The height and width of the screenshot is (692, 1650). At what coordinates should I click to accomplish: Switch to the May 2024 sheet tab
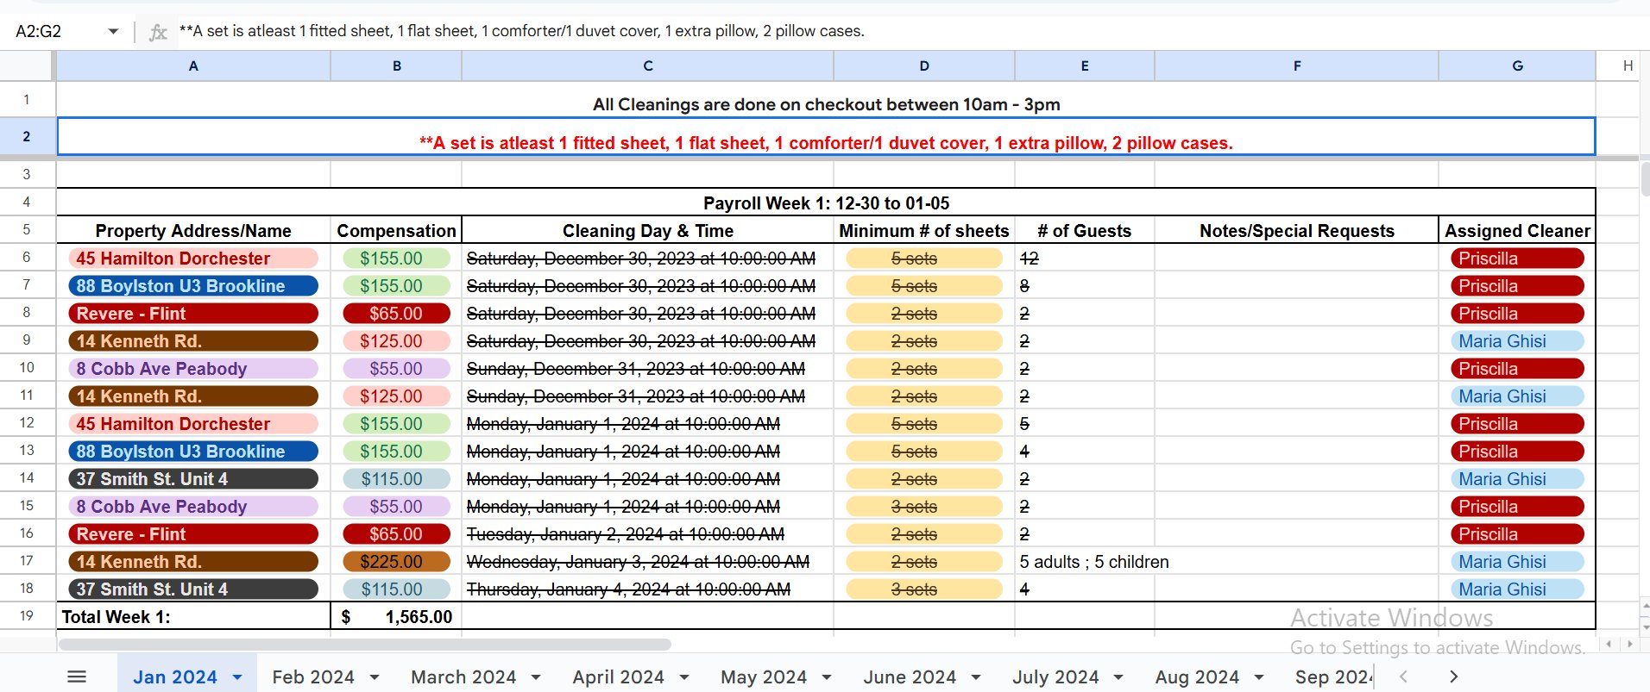tap(764, 677)
